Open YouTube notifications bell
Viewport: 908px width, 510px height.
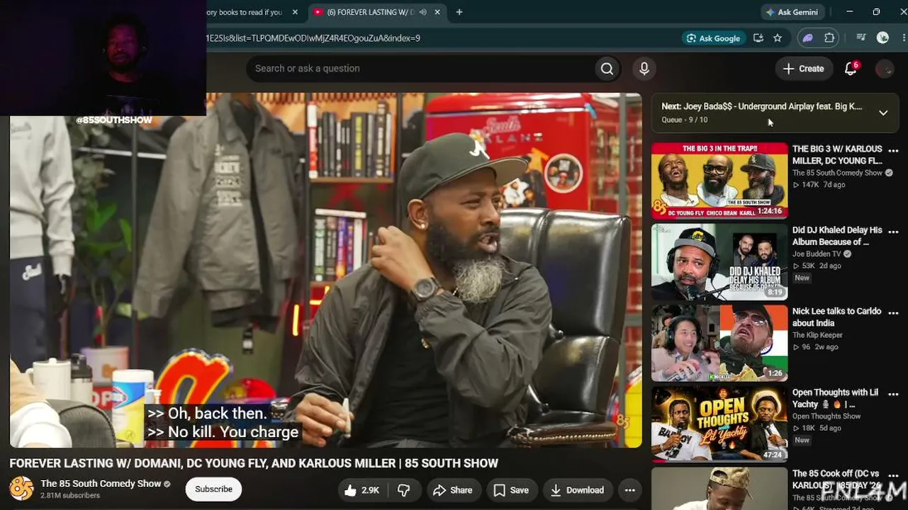[x=851, y=69]
